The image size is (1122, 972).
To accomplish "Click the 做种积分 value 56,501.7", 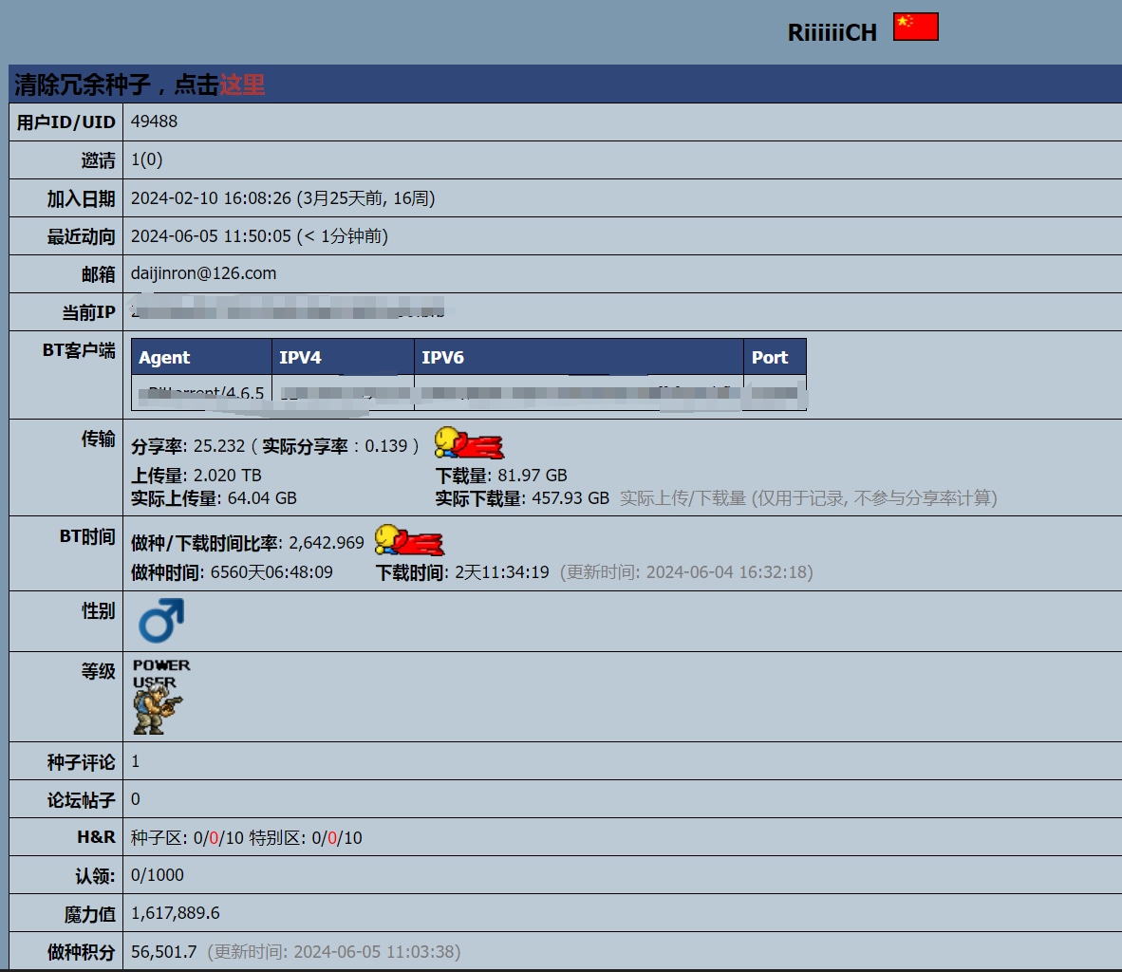I will (x=164, y=951).
